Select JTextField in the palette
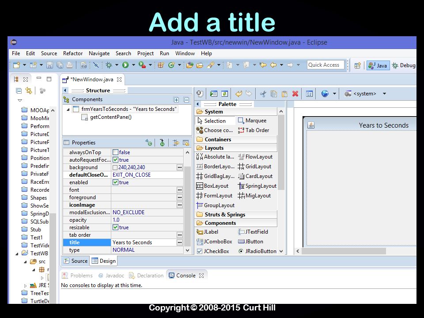Image resolution: width=424 pixels, height=318 pixels. pyautogui.click(x=253, y=232)
